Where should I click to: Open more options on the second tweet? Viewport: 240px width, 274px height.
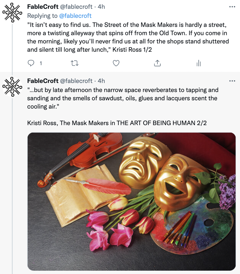point(232,81)
